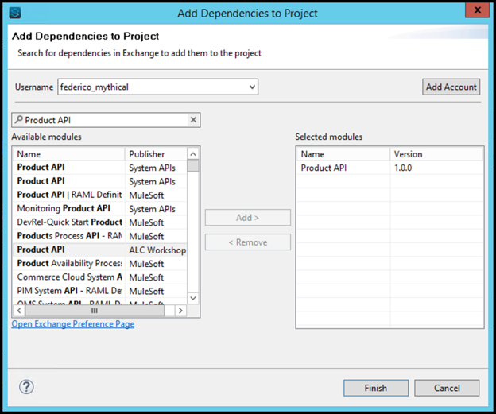Click in the Product API search field
Screen dimensions: 496x414
106,120
